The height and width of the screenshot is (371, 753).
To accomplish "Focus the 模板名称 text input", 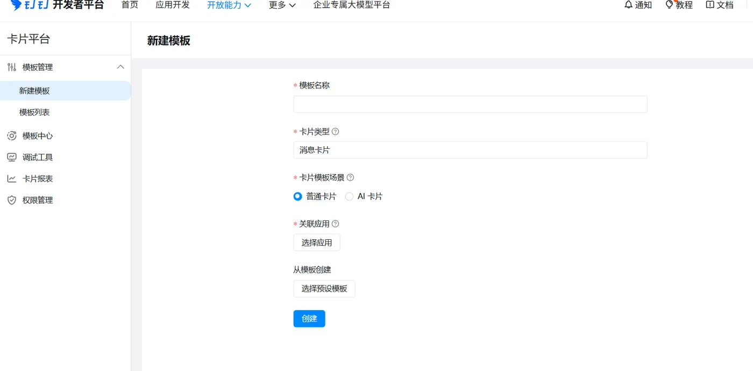I will click(x=470, y=104).
